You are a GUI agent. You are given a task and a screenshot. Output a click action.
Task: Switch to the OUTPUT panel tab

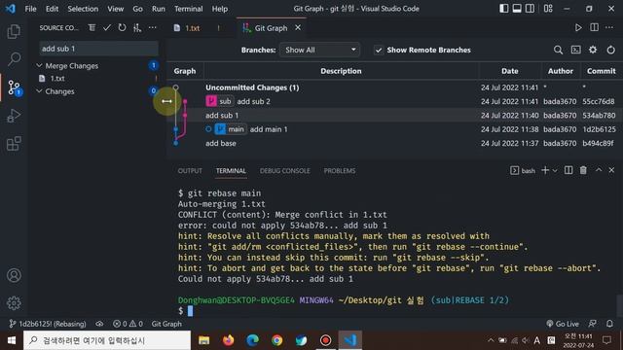tap(190, 171)
